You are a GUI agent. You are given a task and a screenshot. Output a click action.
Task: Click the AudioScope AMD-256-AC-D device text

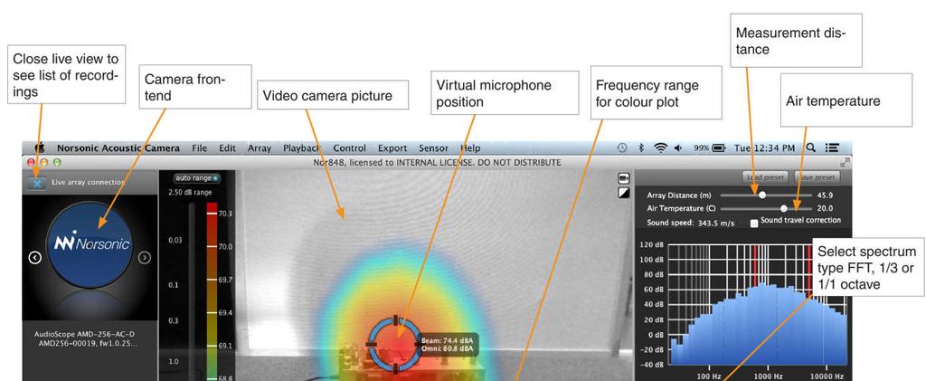click(x=84, y=334)
